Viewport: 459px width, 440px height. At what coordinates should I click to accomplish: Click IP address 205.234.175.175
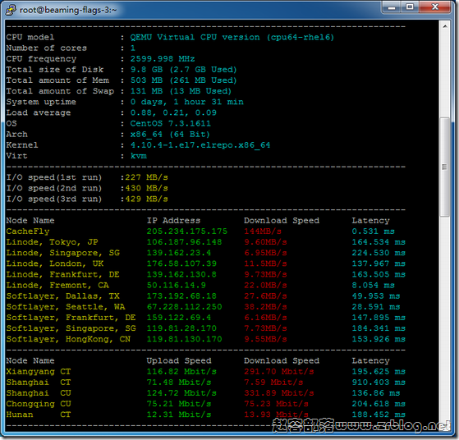[186, 231]
